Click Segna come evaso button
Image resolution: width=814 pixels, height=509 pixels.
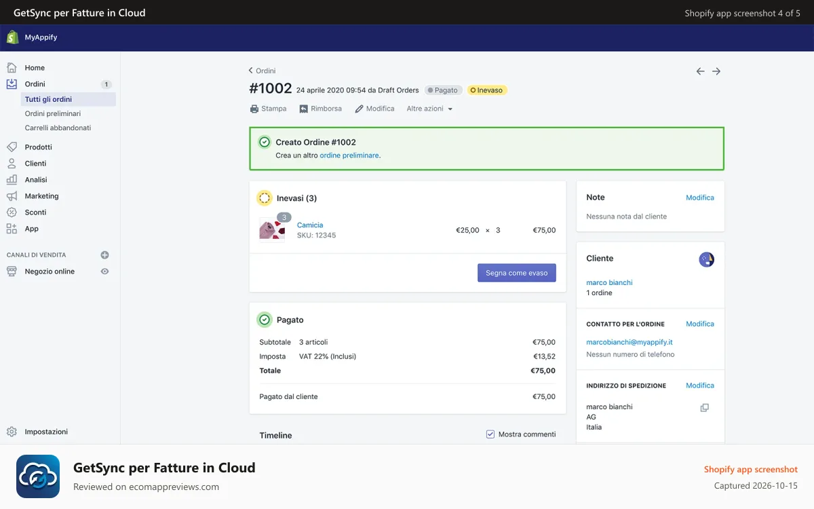517,273
